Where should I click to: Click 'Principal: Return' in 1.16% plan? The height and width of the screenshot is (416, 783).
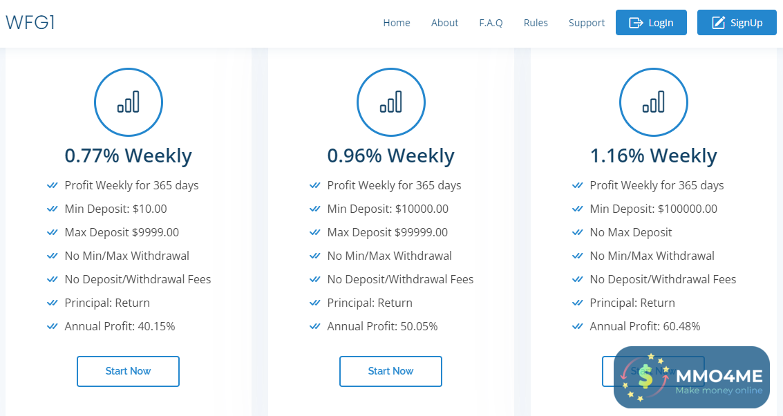[x=633, y=303]
